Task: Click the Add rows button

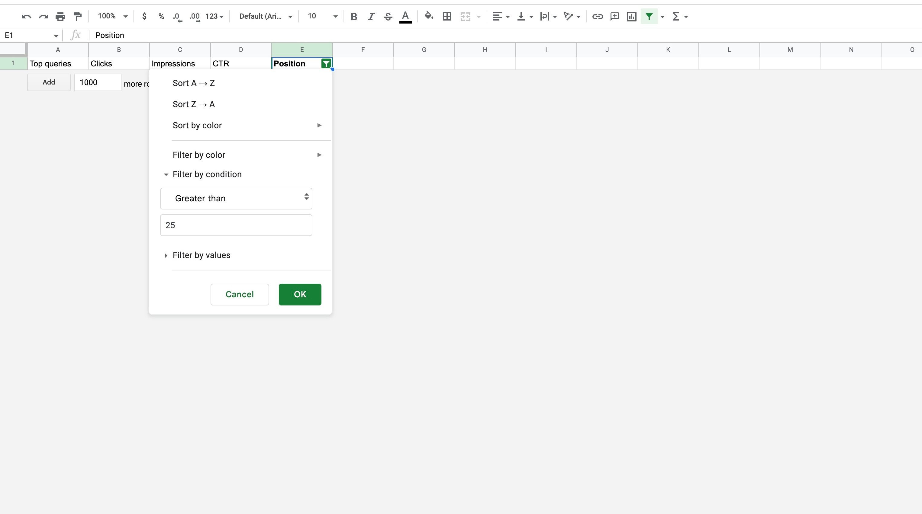Action: tap(49, 82)
